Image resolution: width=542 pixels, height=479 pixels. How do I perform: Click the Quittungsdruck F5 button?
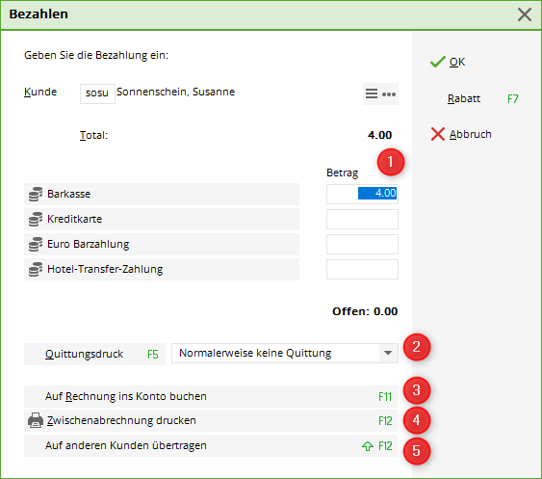pyautogui.click(x=94, y=354)
